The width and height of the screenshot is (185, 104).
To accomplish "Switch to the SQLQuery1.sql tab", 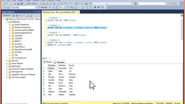I will [59, 12].
